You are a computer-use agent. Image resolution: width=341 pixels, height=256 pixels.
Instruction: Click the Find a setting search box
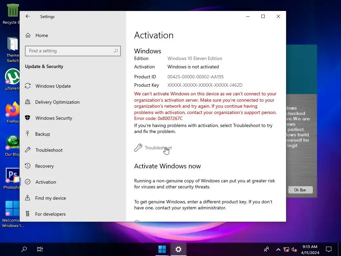pos(73,51)
